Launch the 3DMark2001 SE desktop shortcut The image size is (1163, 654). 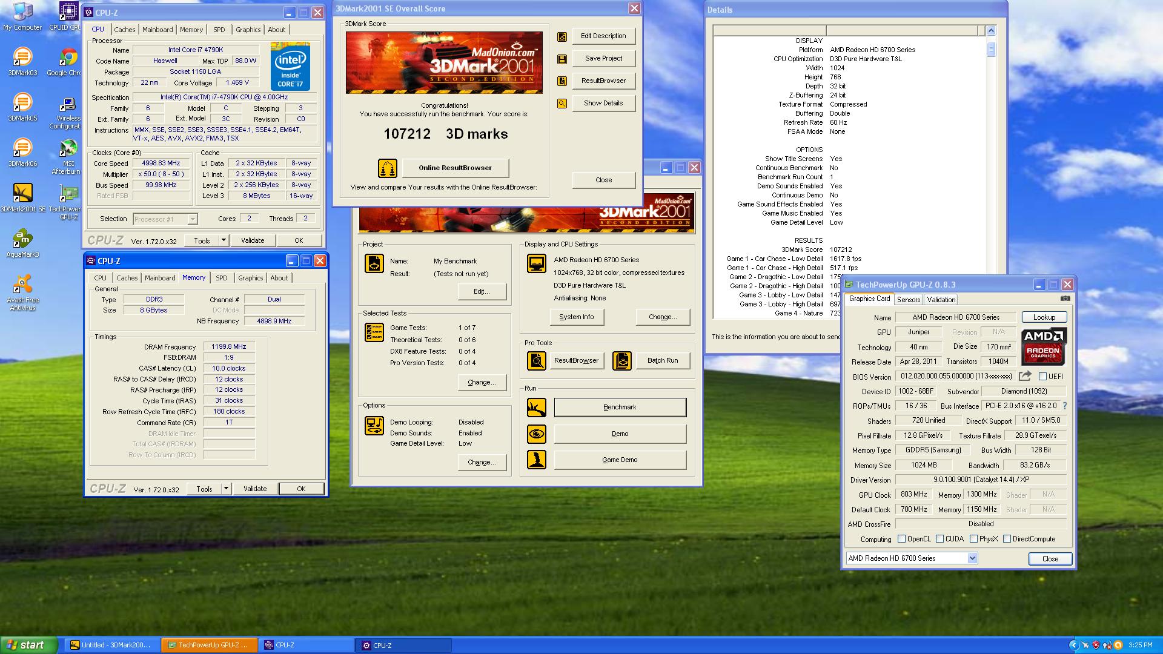point(22,198)
